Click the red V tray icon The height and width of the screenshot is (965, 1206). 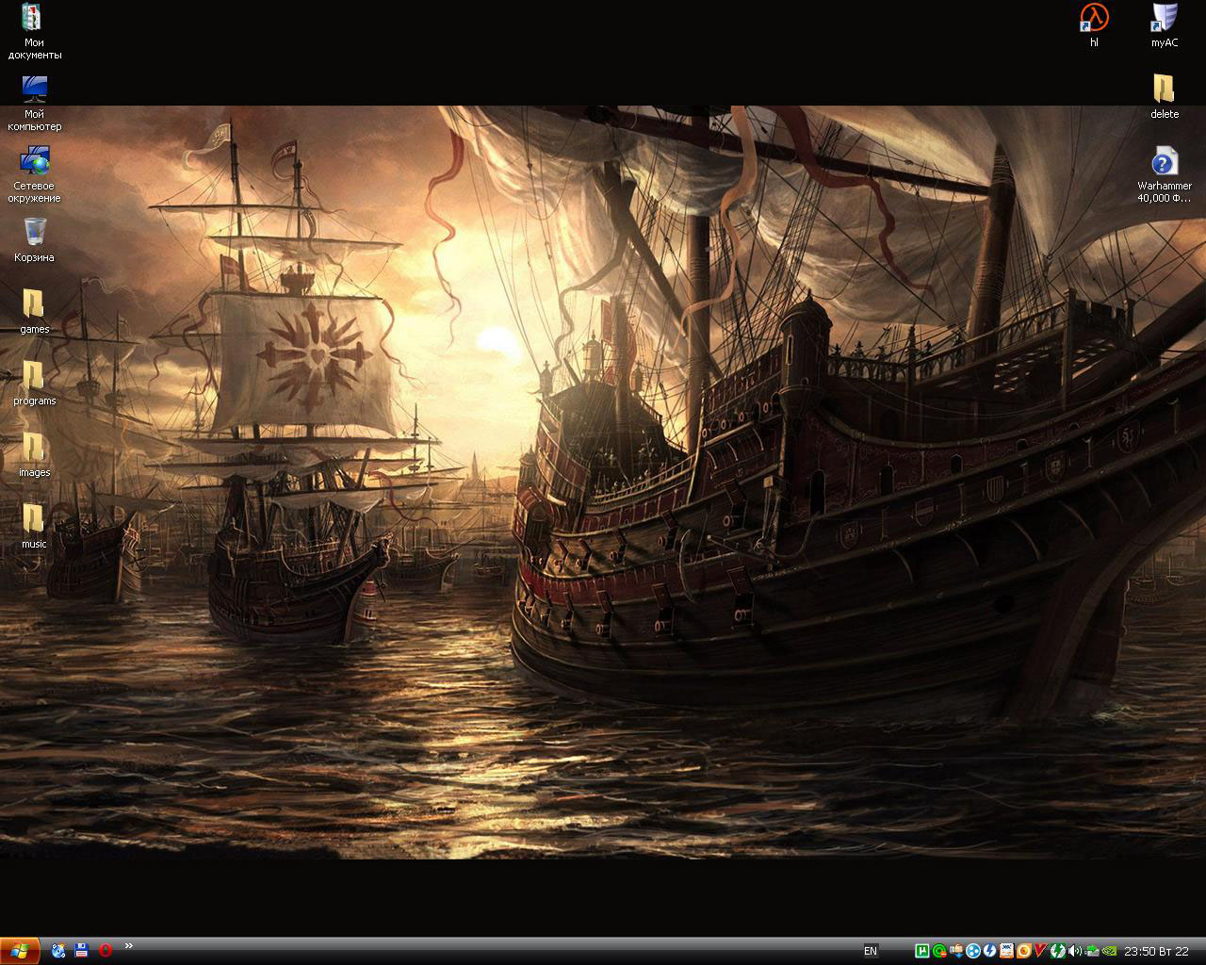tap(1040, 951)
